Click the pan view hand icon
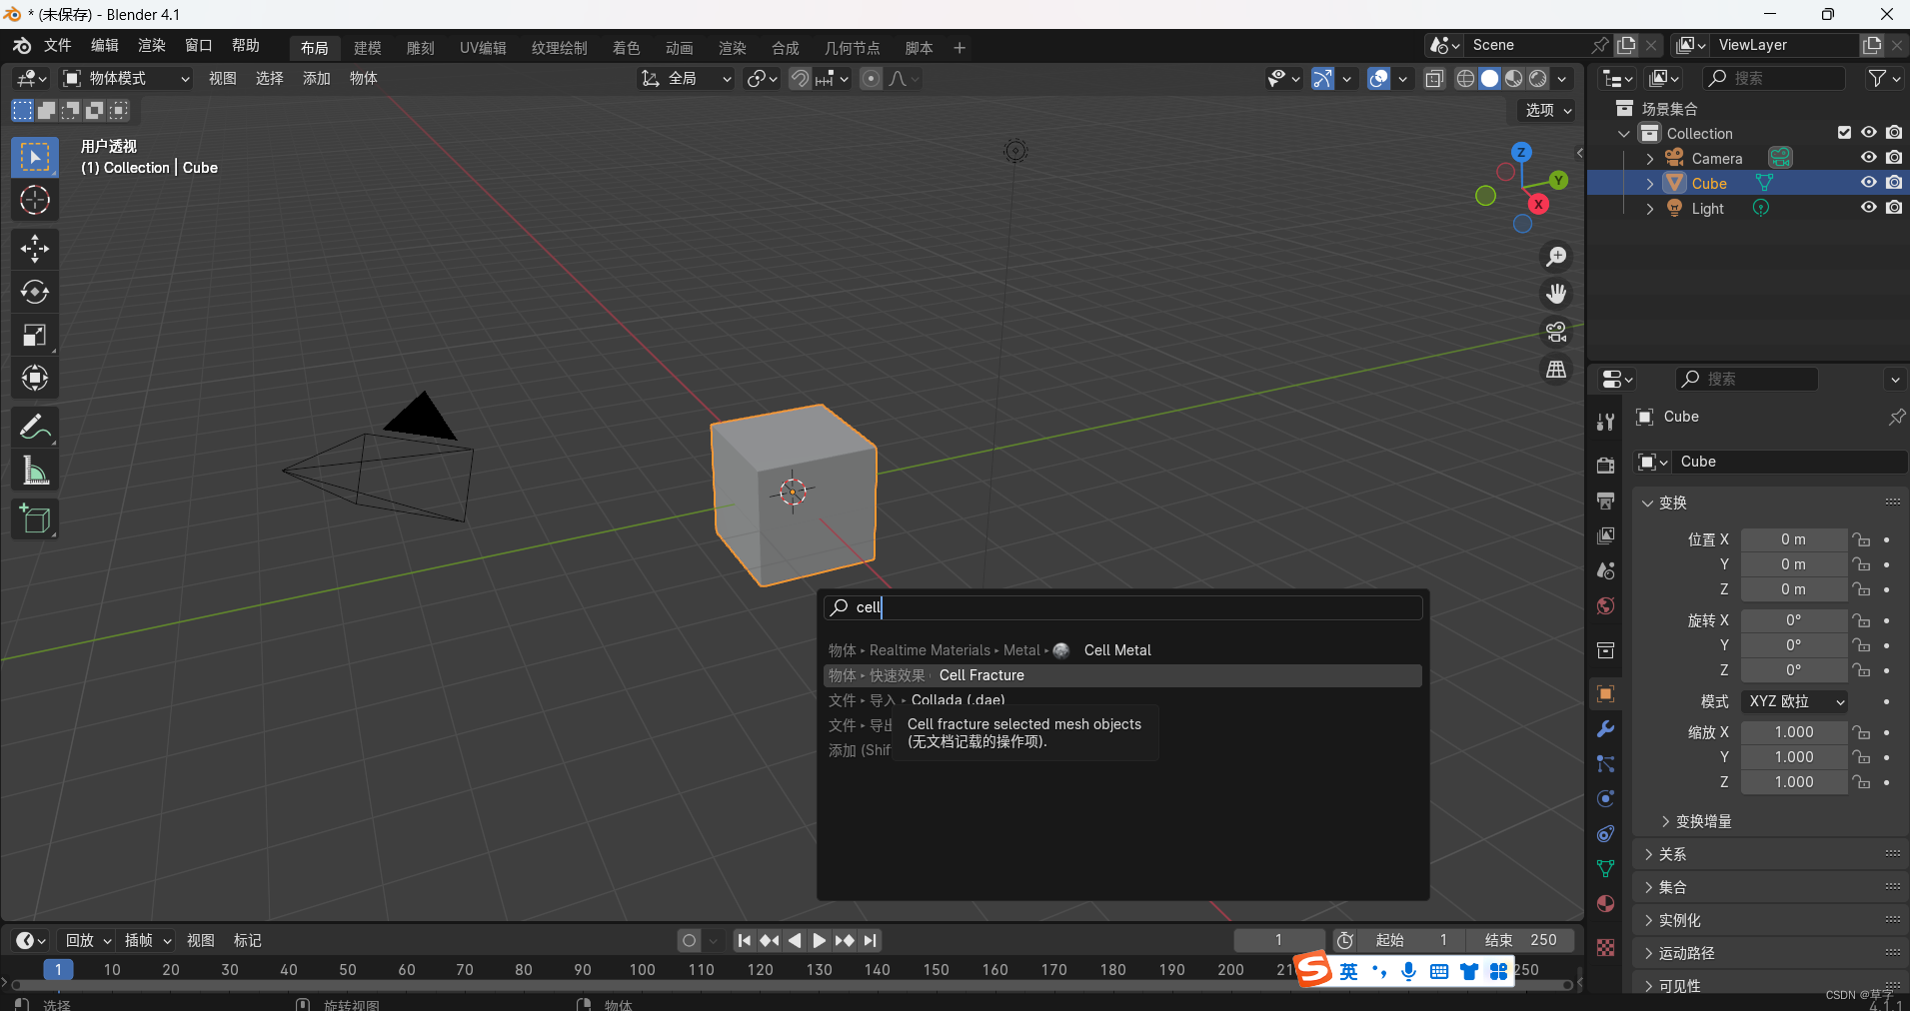This screenshot has width=1910, height=1011. tap(1556, 294)
